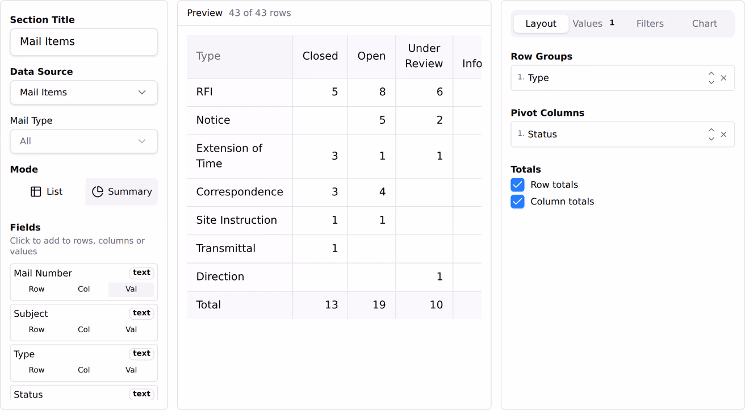
Task: Add Type field to rows
Action: click(36, 370)
